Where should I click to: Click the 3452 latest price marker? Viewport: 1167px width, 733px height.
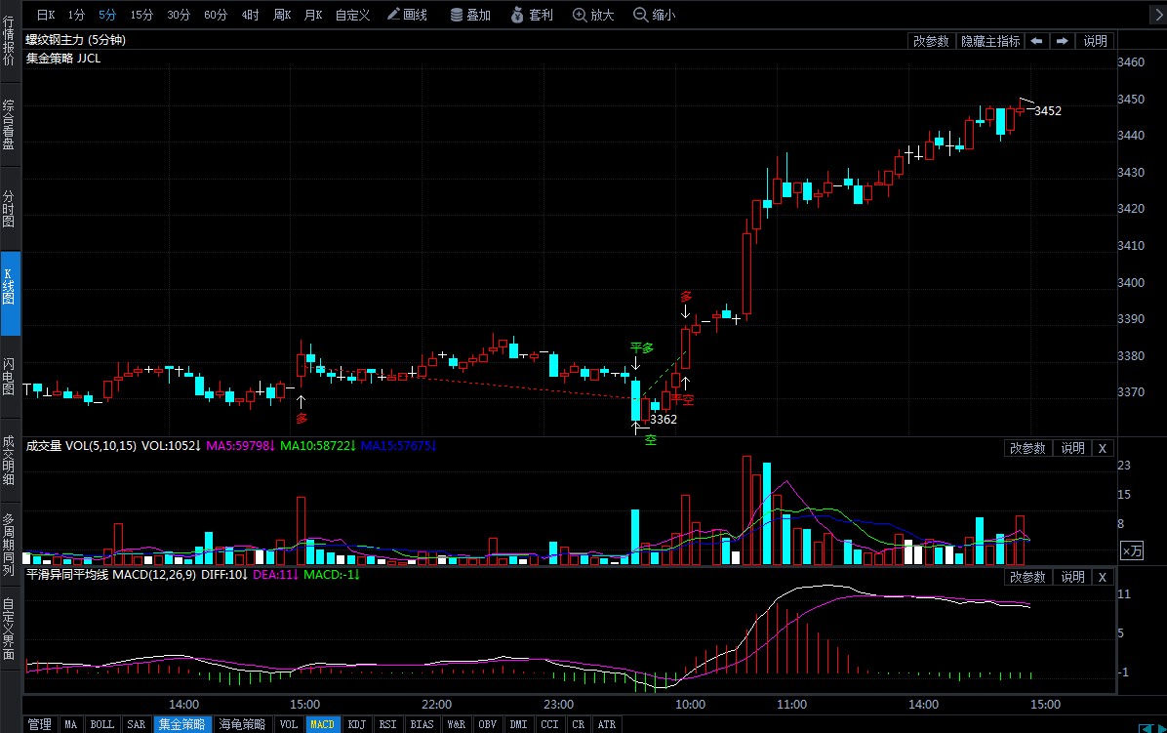1047,111
